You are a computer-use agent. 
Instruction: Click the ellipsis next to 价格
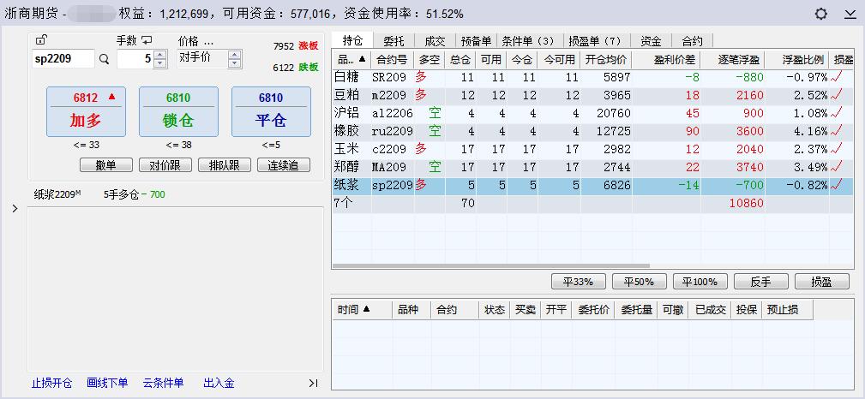pyautogui.click(x=208, y=40)
